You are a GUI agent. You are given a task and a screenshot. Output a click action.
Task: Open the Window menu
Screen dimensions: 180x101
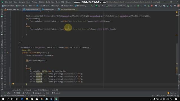pos(68,2)
